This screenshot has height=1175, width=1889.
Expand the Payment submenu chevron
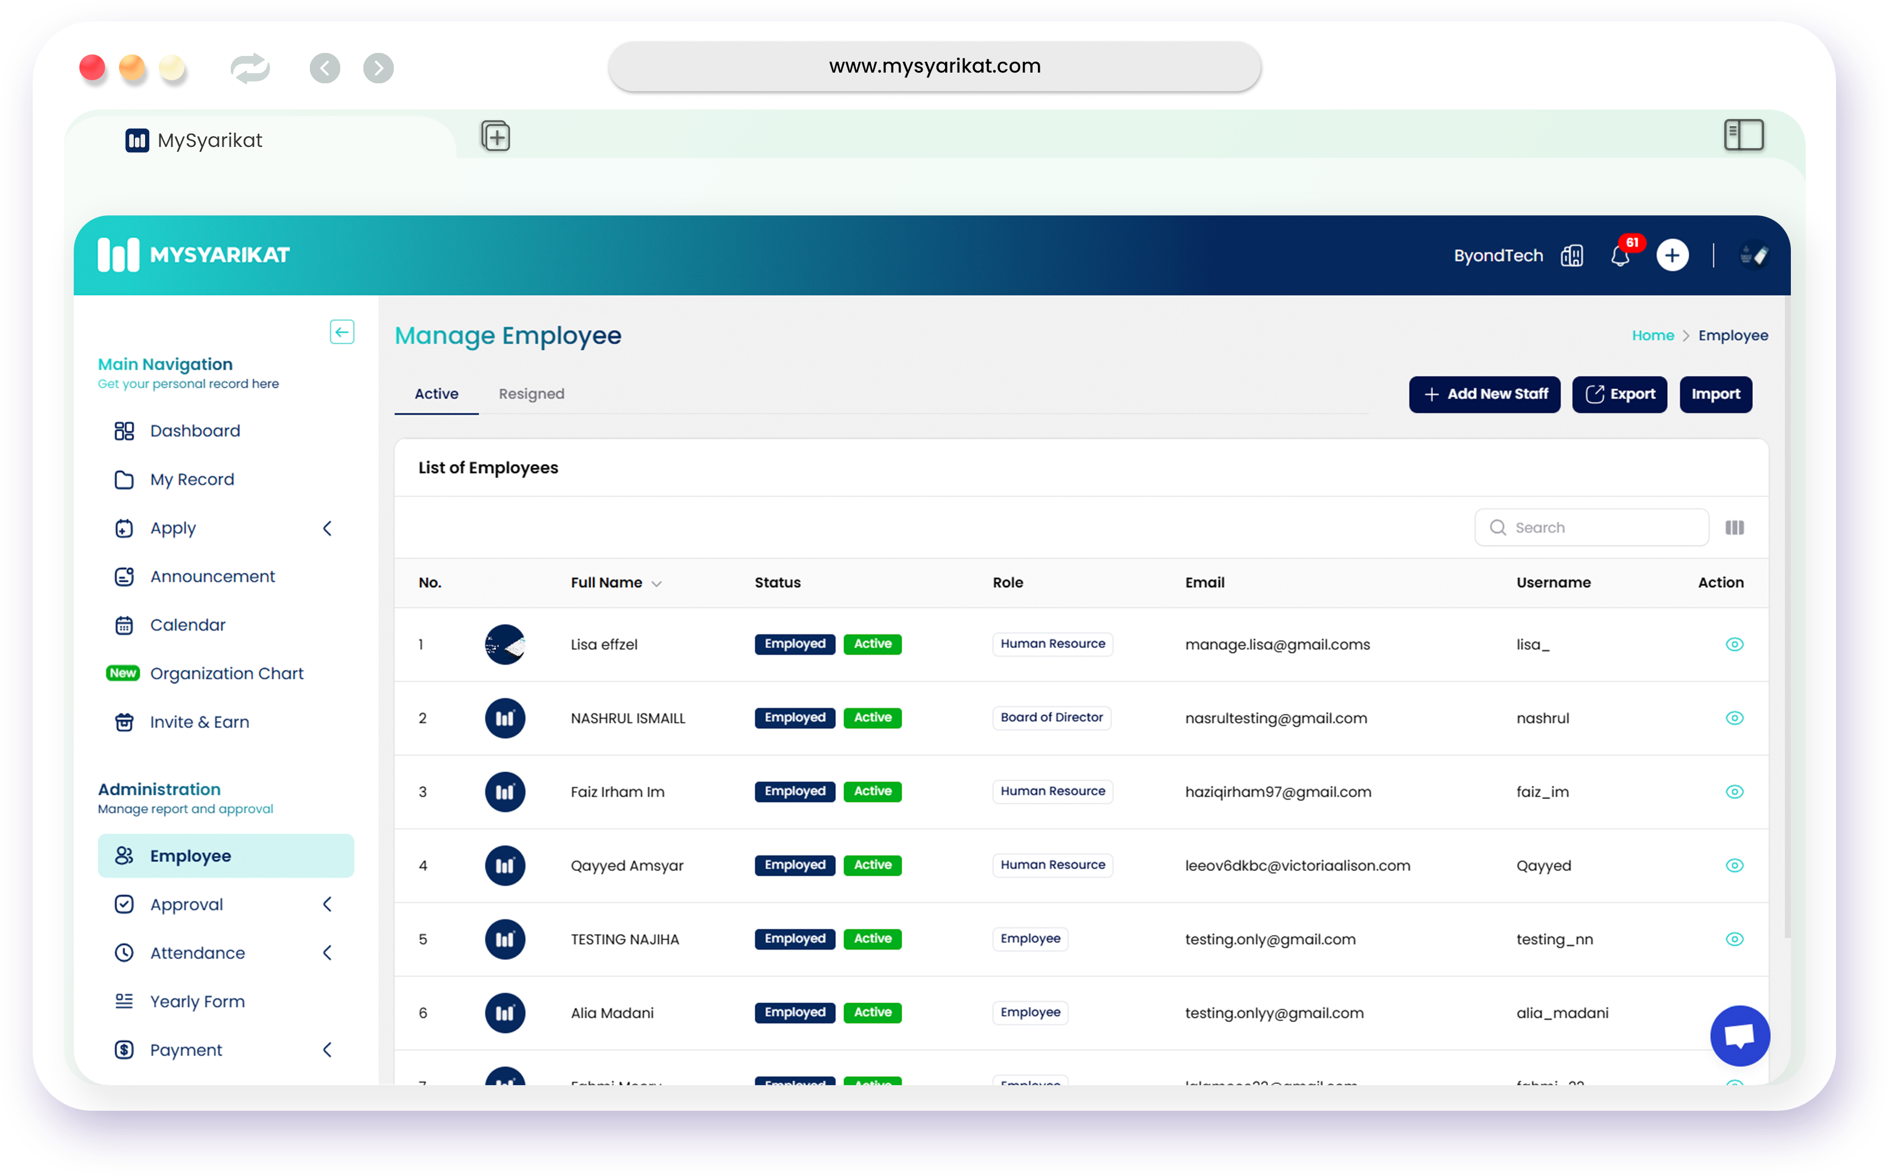point(328,1051)
